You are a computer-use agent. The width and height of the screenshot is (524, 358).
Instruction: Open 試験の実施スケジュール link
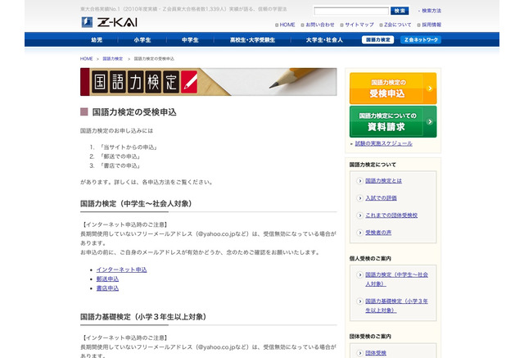coord(383,143)
